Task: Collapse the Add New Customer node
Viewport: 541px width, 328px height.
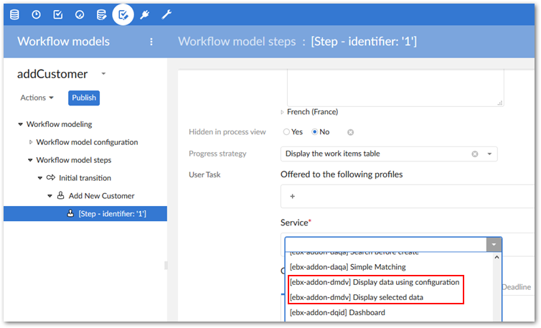Action: click(x=50, y=196)
